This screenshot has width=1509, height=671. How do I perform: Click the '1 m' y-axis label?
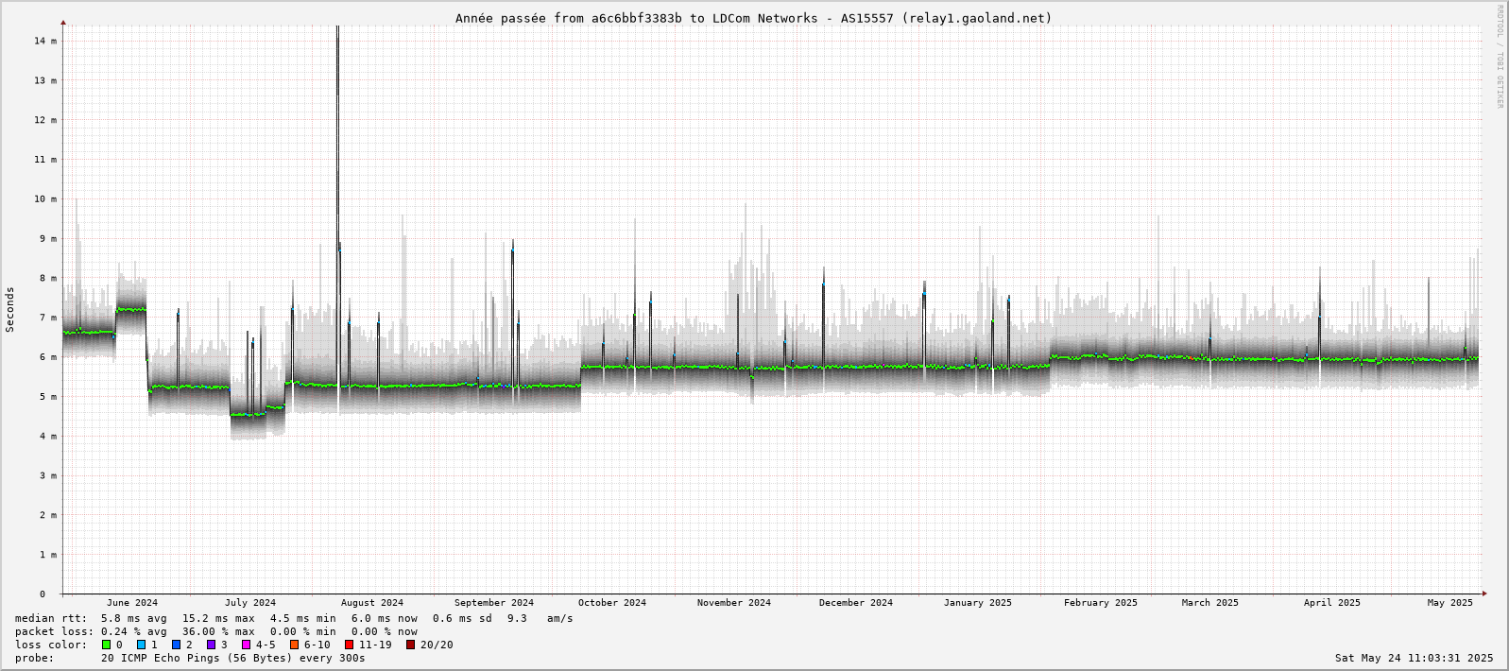click(x=49, y=555)
